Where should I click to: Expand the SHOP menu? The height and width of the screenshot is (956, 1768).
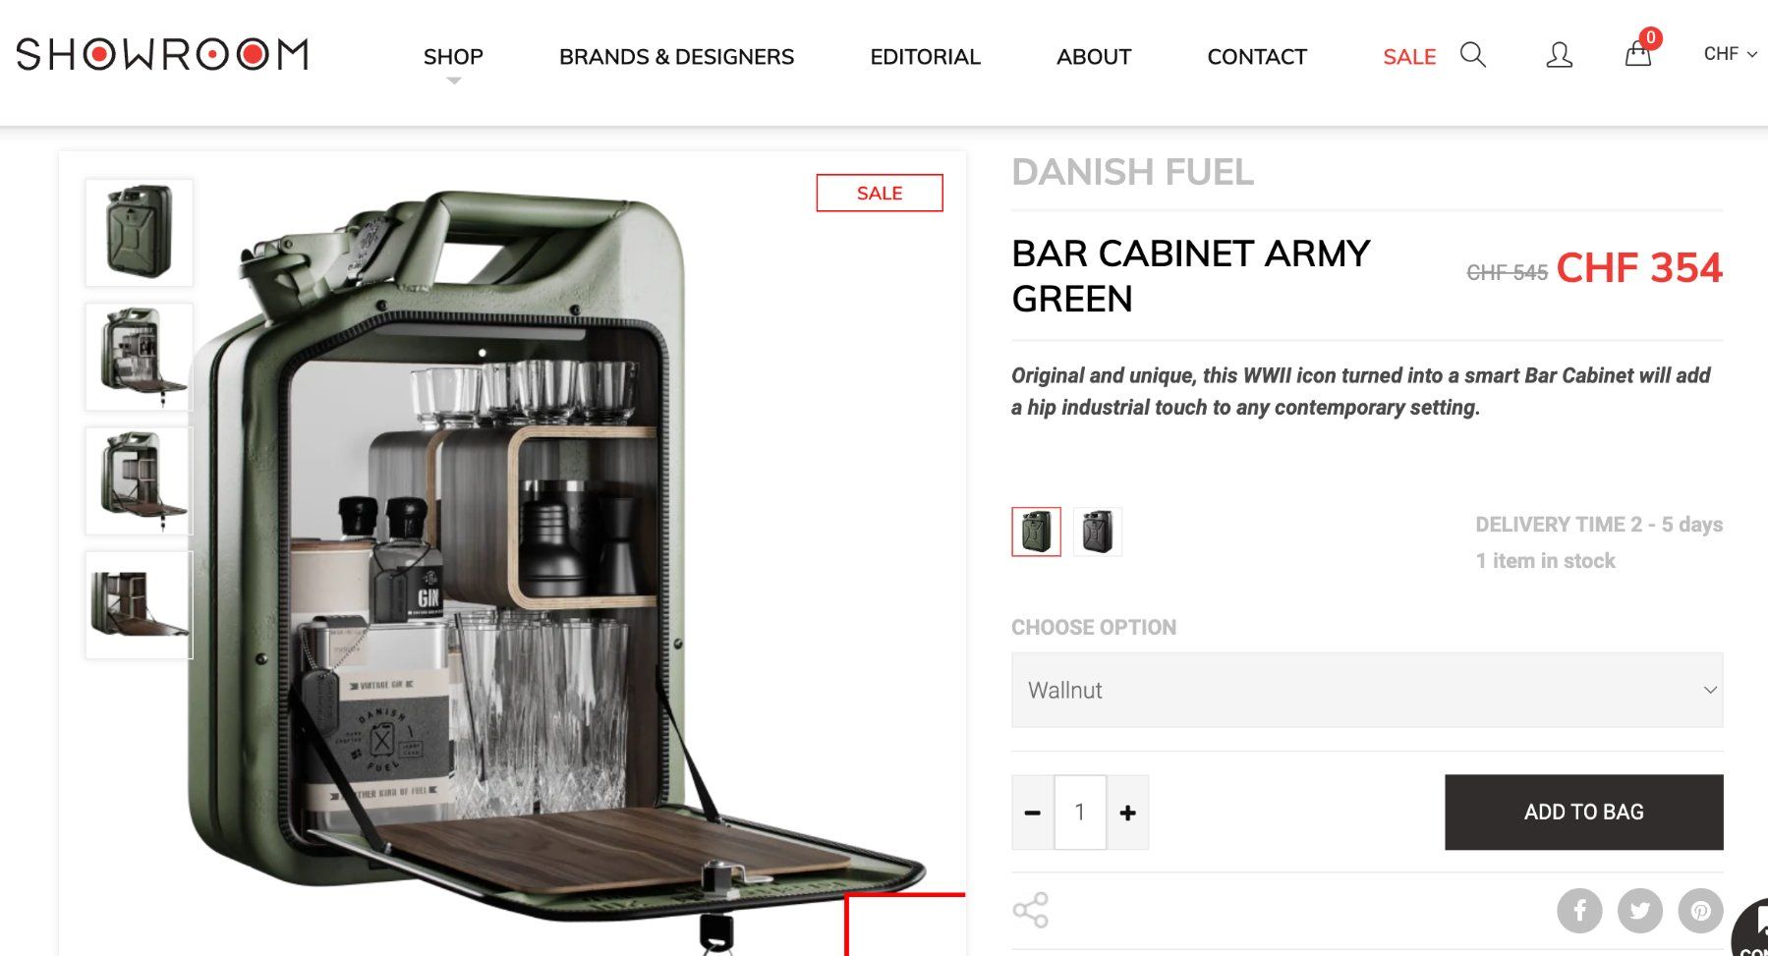[x=453, y=57]
